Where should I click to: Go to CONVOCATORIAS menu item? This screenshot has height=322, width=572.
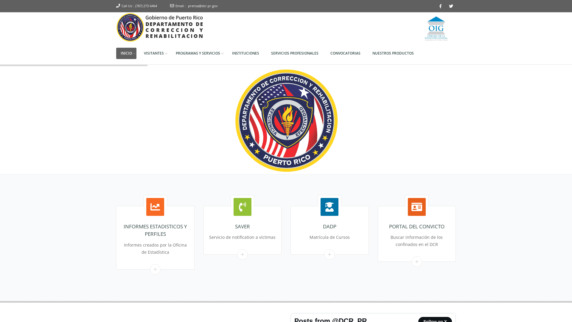pos(345,53)
